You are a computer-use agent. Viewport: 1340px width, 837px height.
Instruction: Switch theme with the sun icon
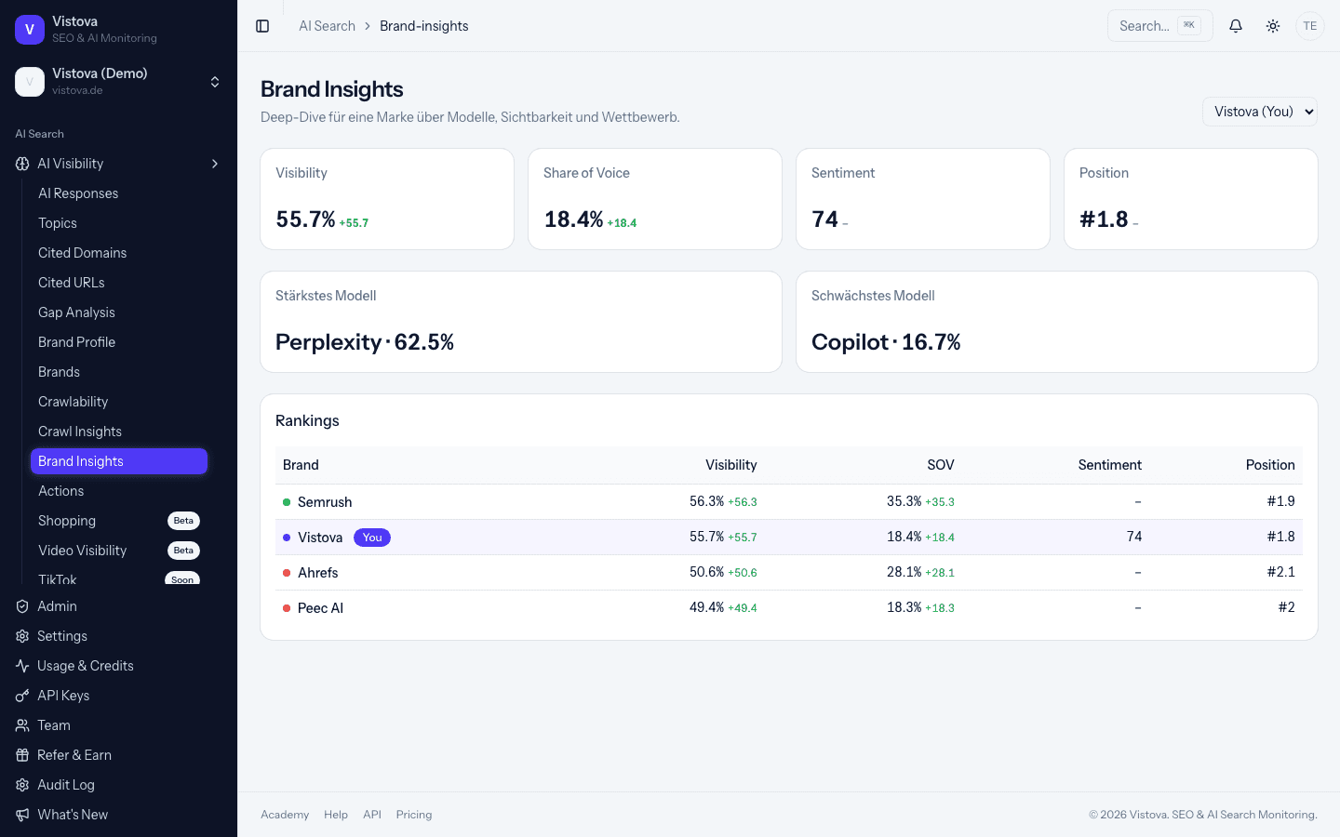(x=1273, y=26)
